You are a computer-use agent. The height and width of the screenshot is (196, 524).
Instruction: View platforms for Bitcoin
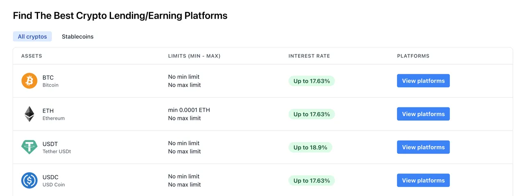(423, 81)
